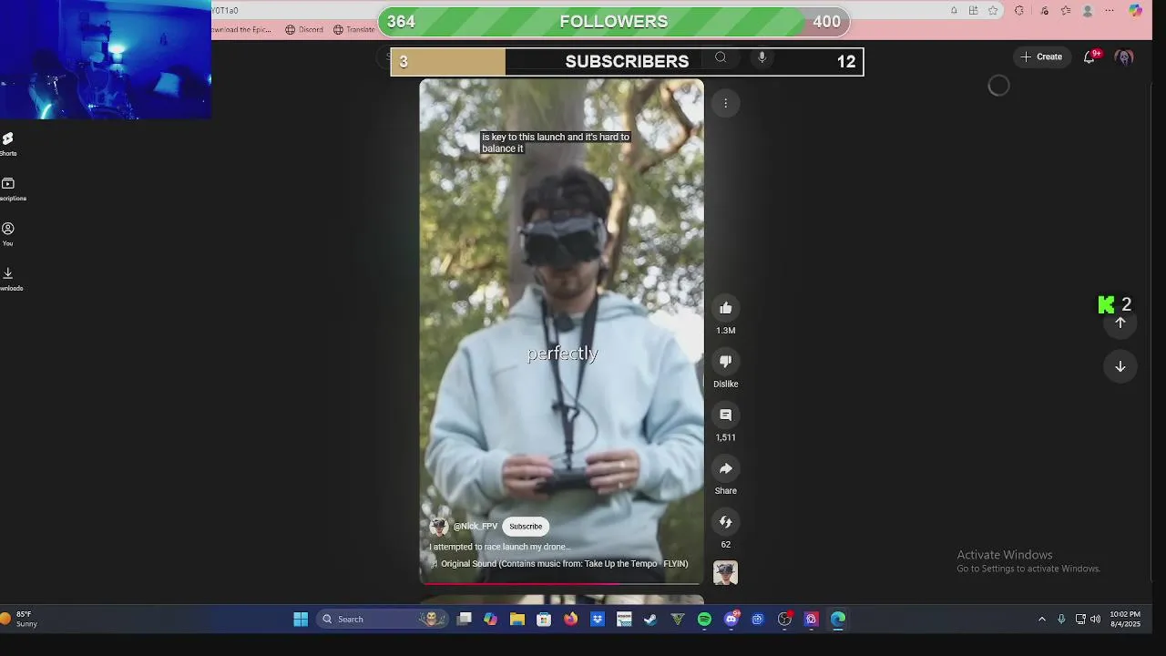This screenshot has width=1166, height=656.
Task: Like the Nick_FPV short
Action: (725, 308)
